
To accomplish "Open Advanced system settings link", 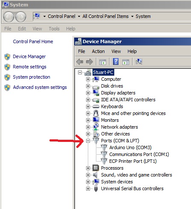I will click(x=40, y=87).
